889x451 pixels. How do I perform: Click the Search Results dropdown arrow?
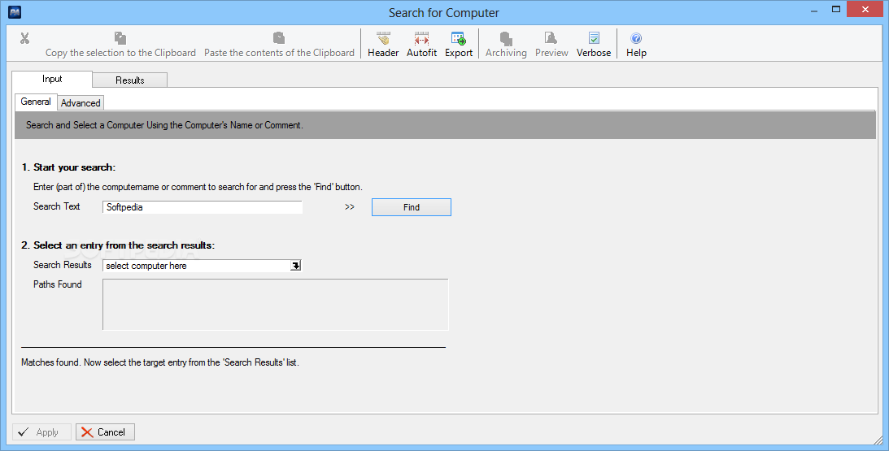click(x=295, y=266)
